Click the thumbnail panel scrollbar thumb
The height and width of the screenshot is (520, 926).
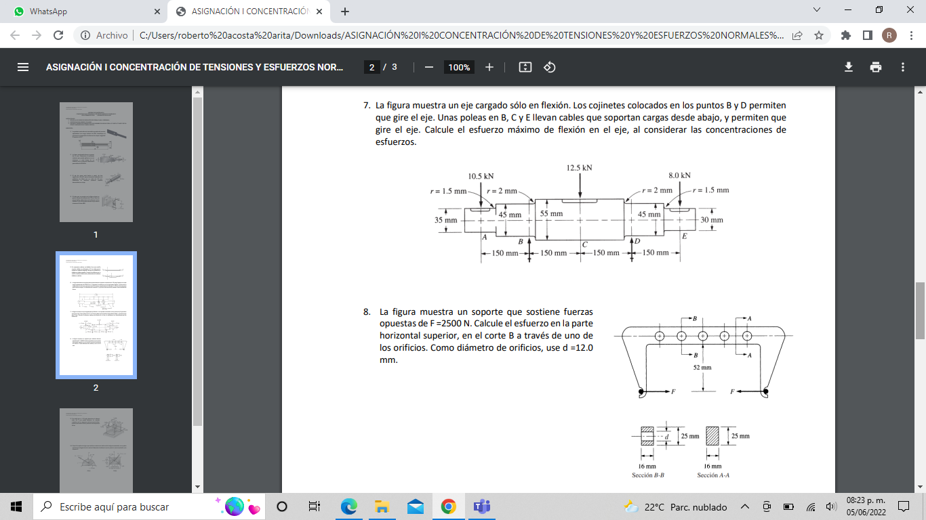197,261
